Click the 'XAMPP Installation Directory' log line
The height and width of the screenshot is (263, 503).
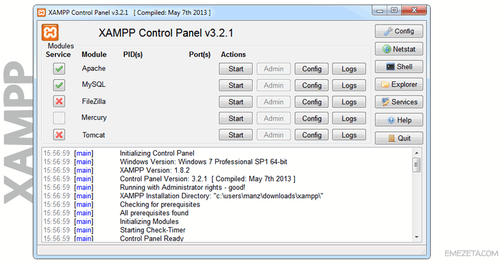(x=221, y=196)
